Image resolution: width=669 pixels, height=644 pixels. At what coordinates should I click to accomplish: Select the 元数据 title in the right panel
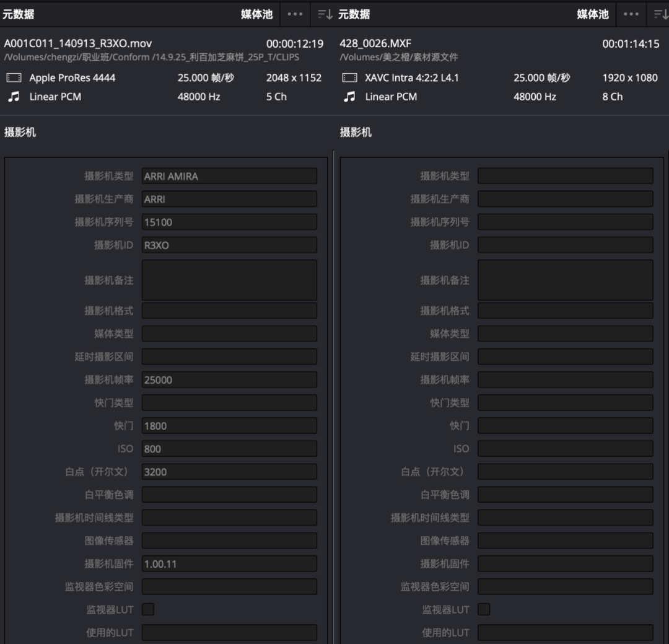(354, 14)
